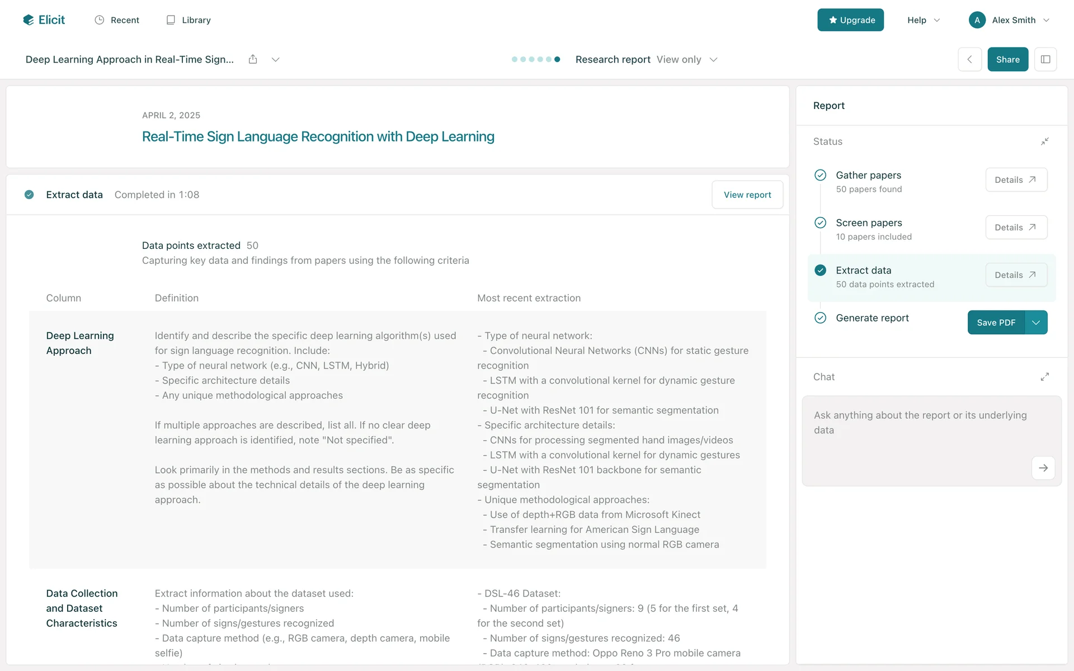This screenshot has height=671, width=1074.
Task: Open the Library tab
Action: tap(189, 20)
